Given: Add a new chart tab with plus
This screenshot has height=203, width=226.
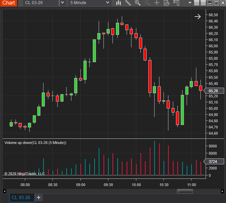Looking at the screenshot, I should pyautogui.click(x=39, y=197).
